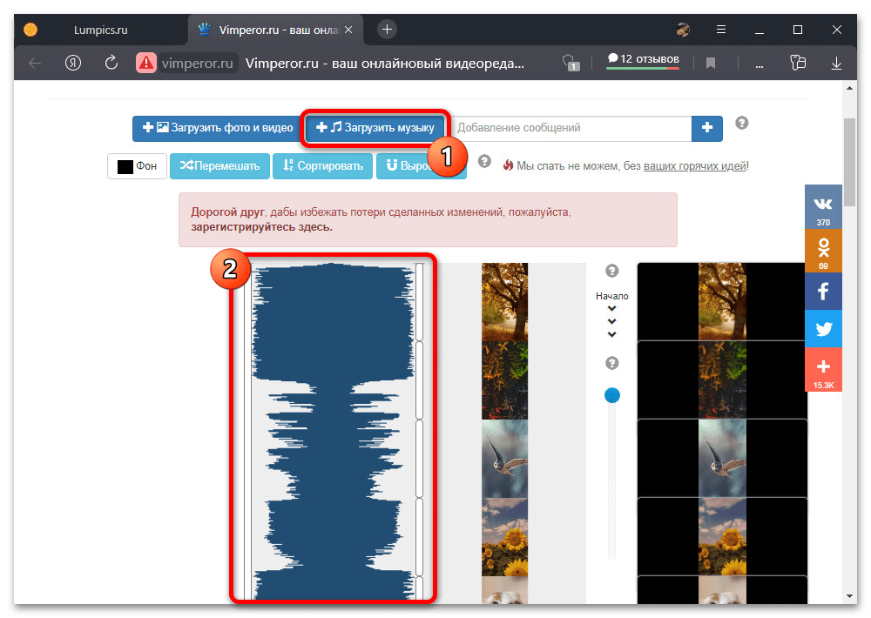This screenshot has width=871, height=618.
Task: Click the Facebook share icon
Action: pos(823,291)
